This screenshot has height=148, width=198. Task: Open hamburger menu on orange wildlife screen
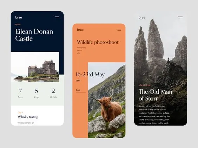coord(119,30)
